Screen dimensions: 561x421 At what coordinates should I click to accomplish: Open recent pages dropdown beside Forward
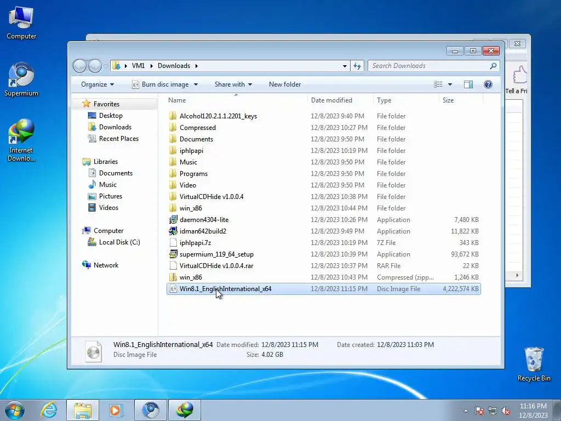[106, 66]
